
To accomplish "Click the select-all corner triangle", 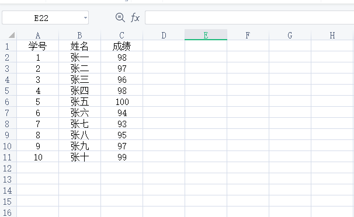I will tap(11, 35).
